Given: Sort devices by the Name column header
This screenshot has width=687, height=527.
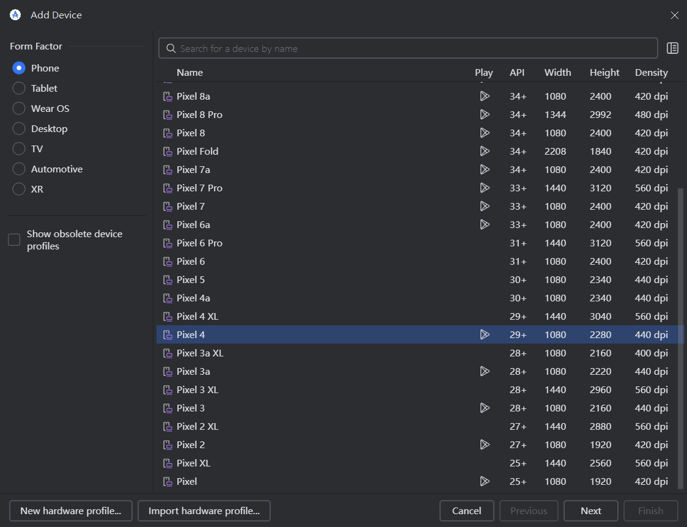Looking at the screenshot, I should tap(189, 72).
